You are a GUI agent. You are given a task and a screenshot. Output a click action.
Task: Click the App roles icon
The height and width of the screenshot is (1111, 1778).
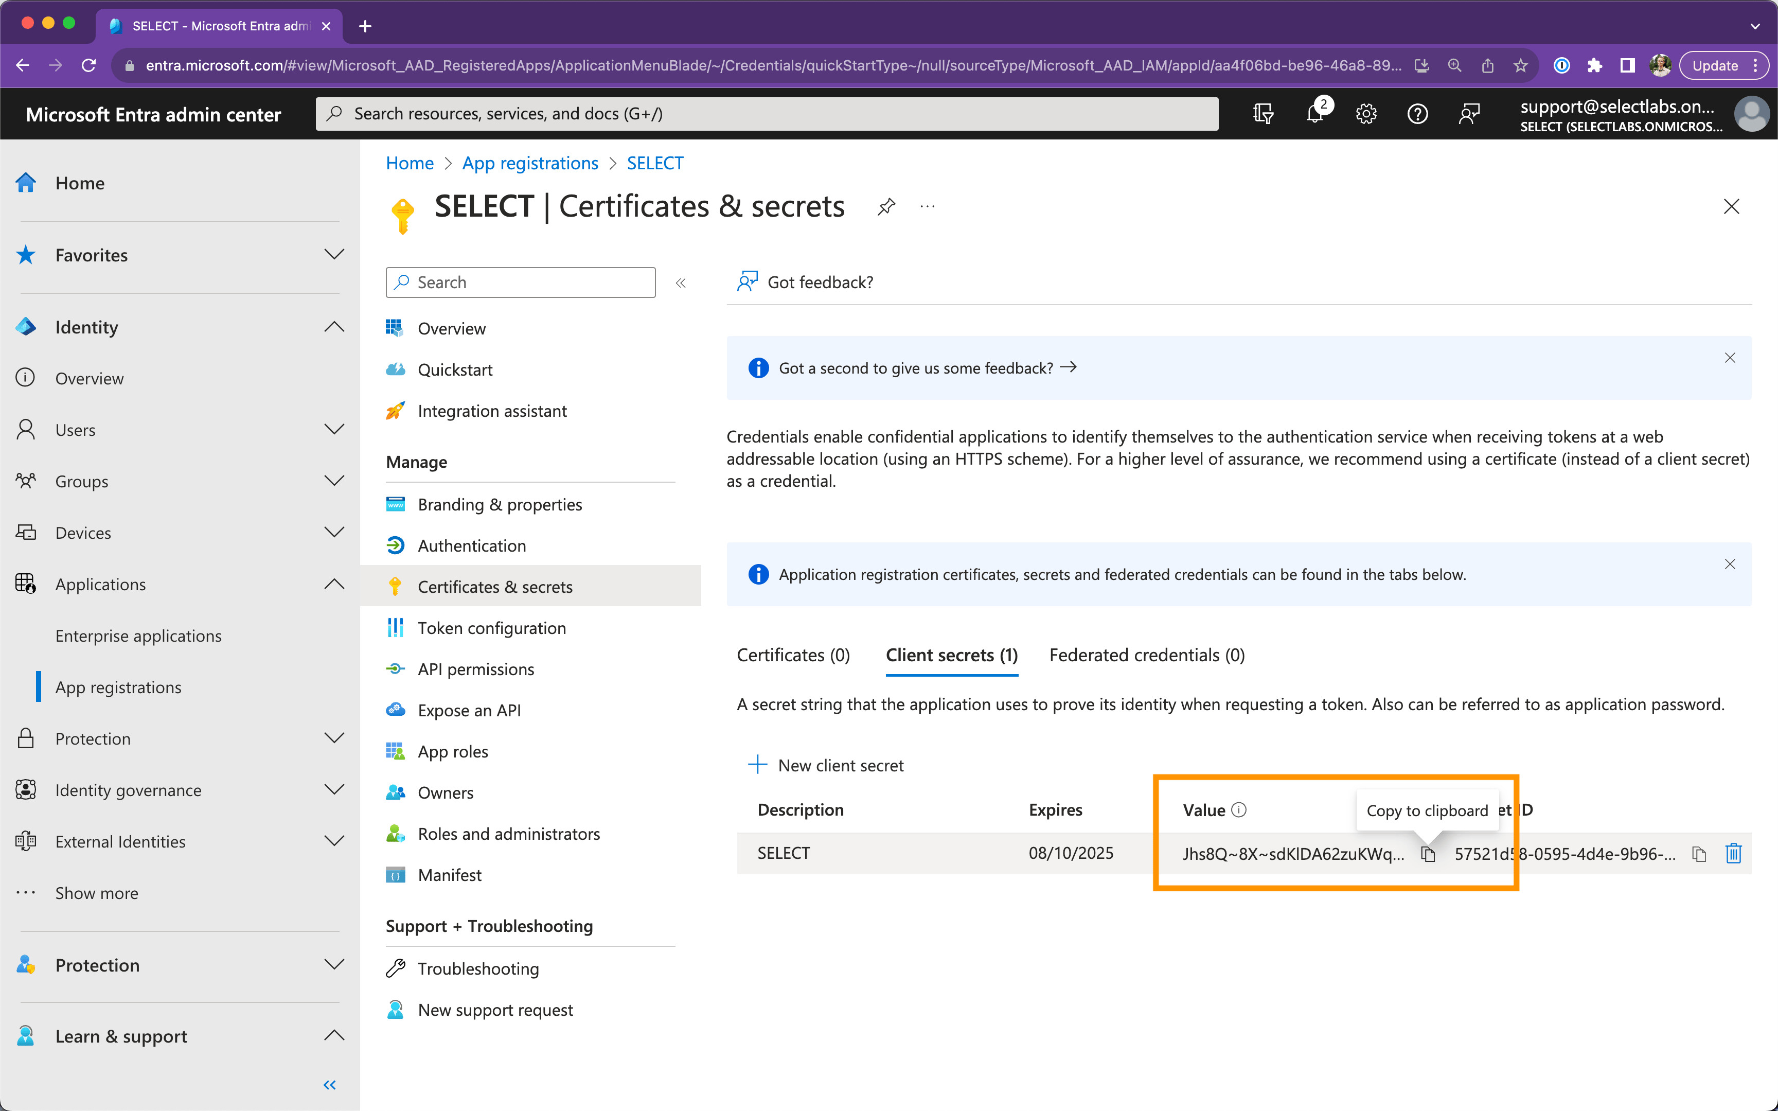point(398,751)
